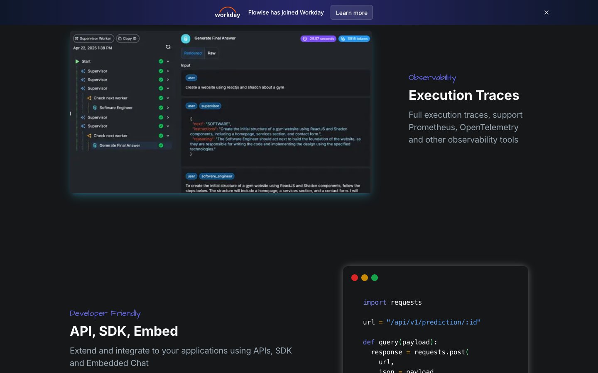598x373 pixels.
Task: Open the Supervisor Worker link button
Action: pyautogui.click(x=93, y=39)
